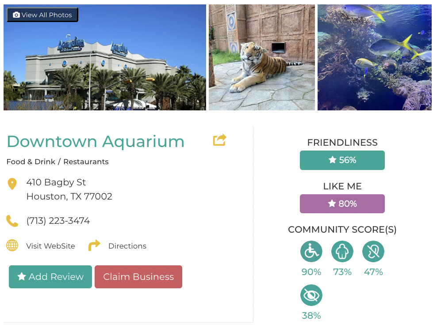
Task: Click the wheelchair accessibility score icon
Action: [x=311, y=252]
